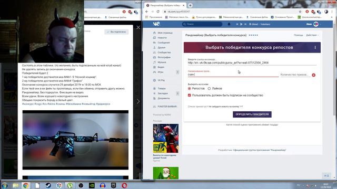Screen dimensions: 337x189
Task: Bookmark page with star icon
Action: click(300, 12)
